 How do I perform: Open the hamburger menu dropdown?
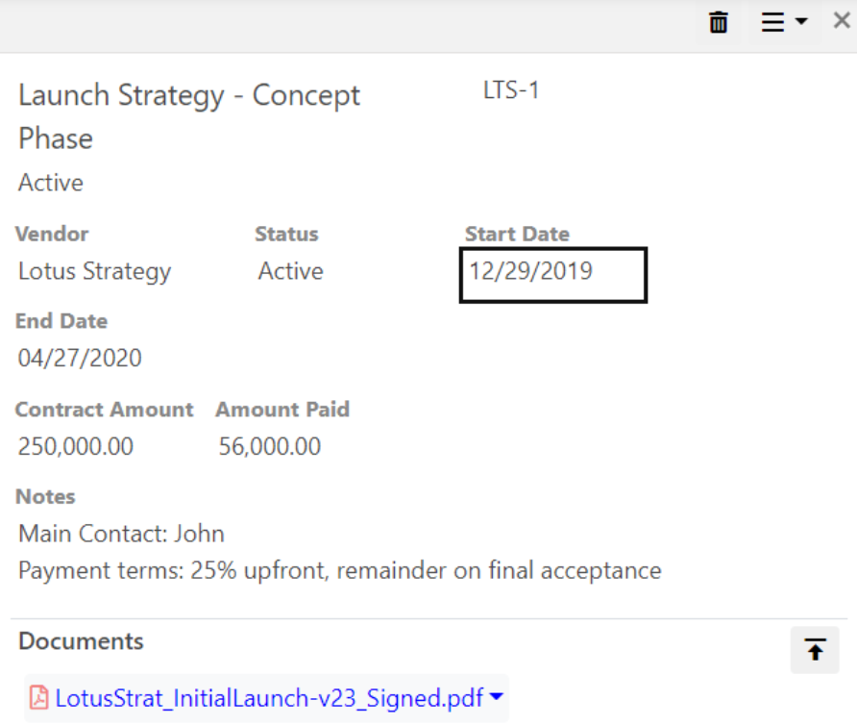point(783,22)
